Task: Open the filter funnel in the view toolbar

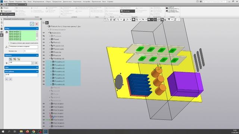Action: pyautogui.click(x=169, y=19)
